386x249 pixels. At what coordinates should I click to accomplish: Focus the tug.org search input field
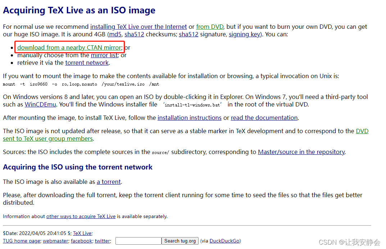click(x=138, y=241)
